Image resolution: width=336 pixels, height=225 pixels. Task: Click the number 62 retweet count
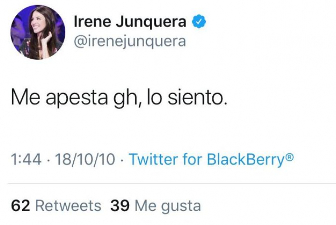(21, 205)
